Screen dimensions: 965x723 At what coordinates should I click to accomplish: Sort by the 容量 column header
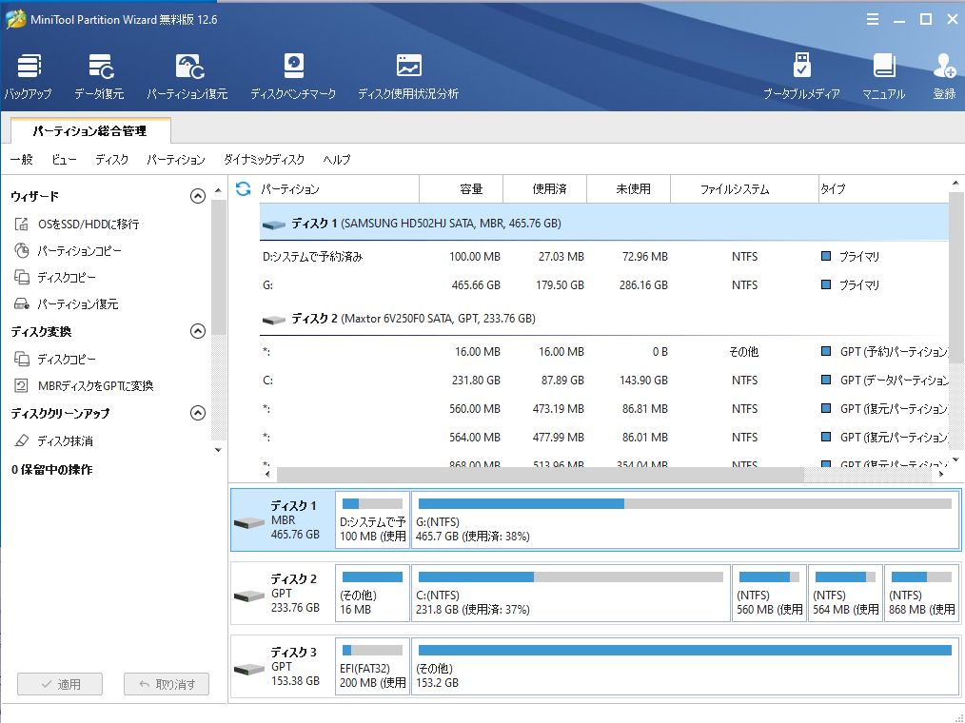click(x=461, y=189)
